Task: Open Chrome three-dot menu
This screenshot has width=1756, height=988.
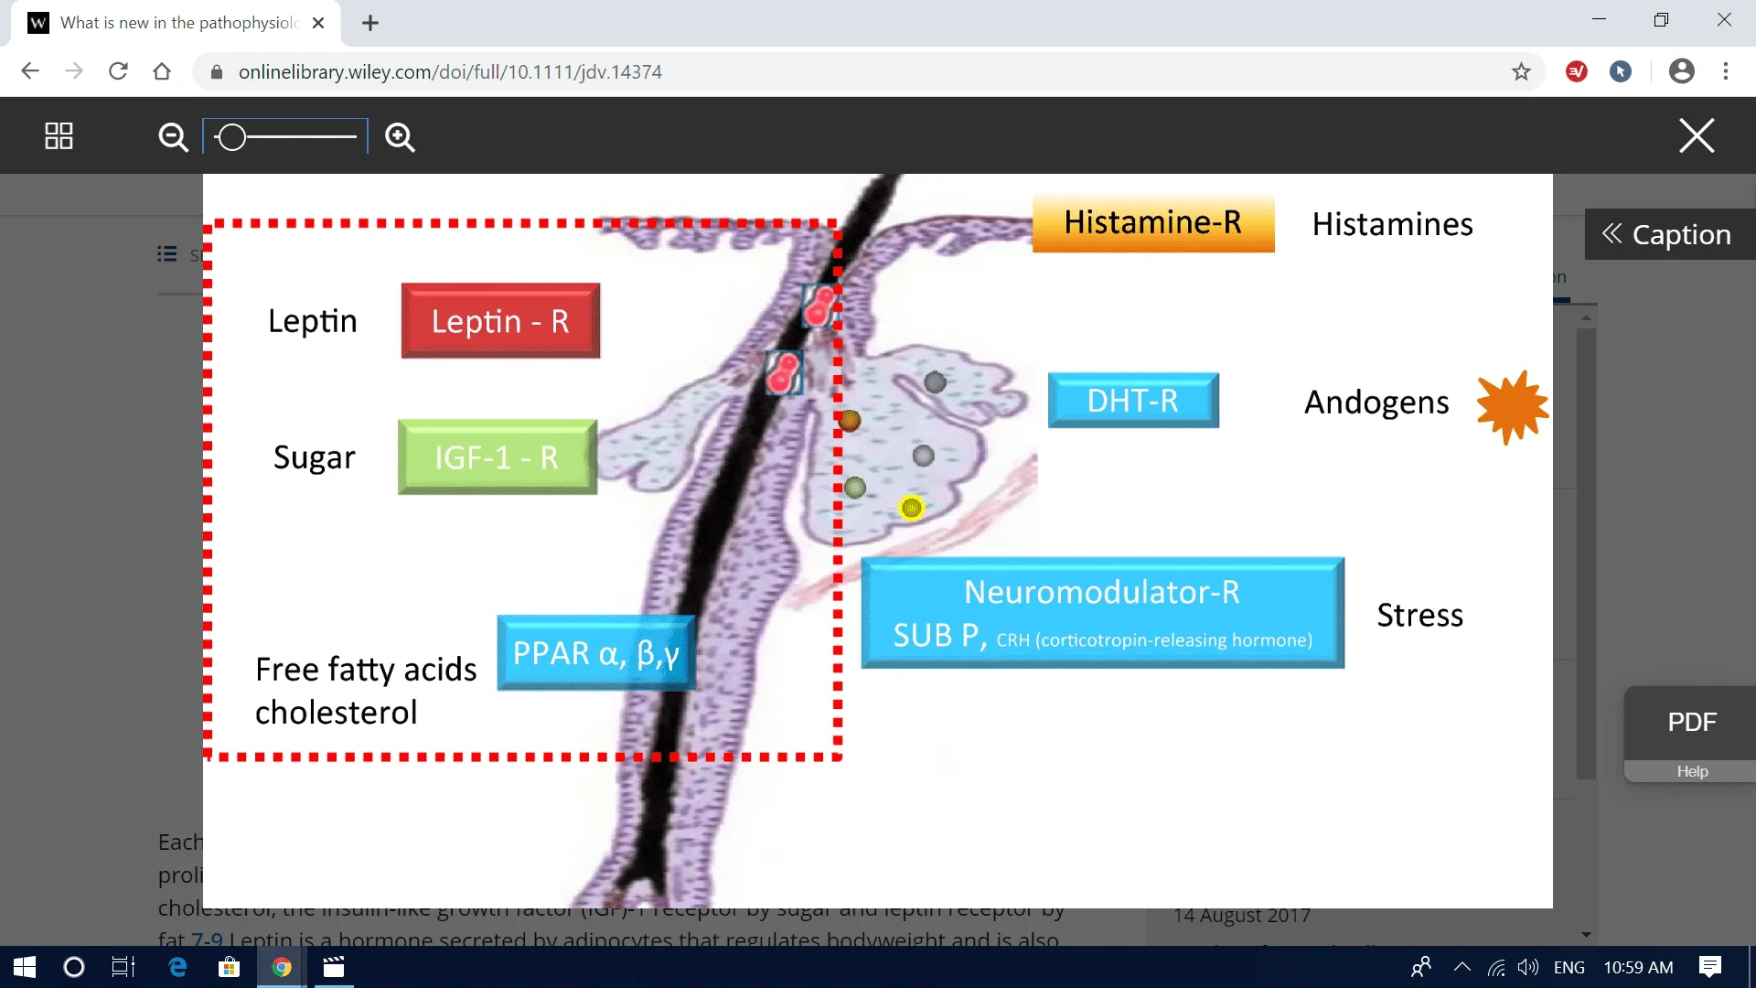Action: [1726, 71]
